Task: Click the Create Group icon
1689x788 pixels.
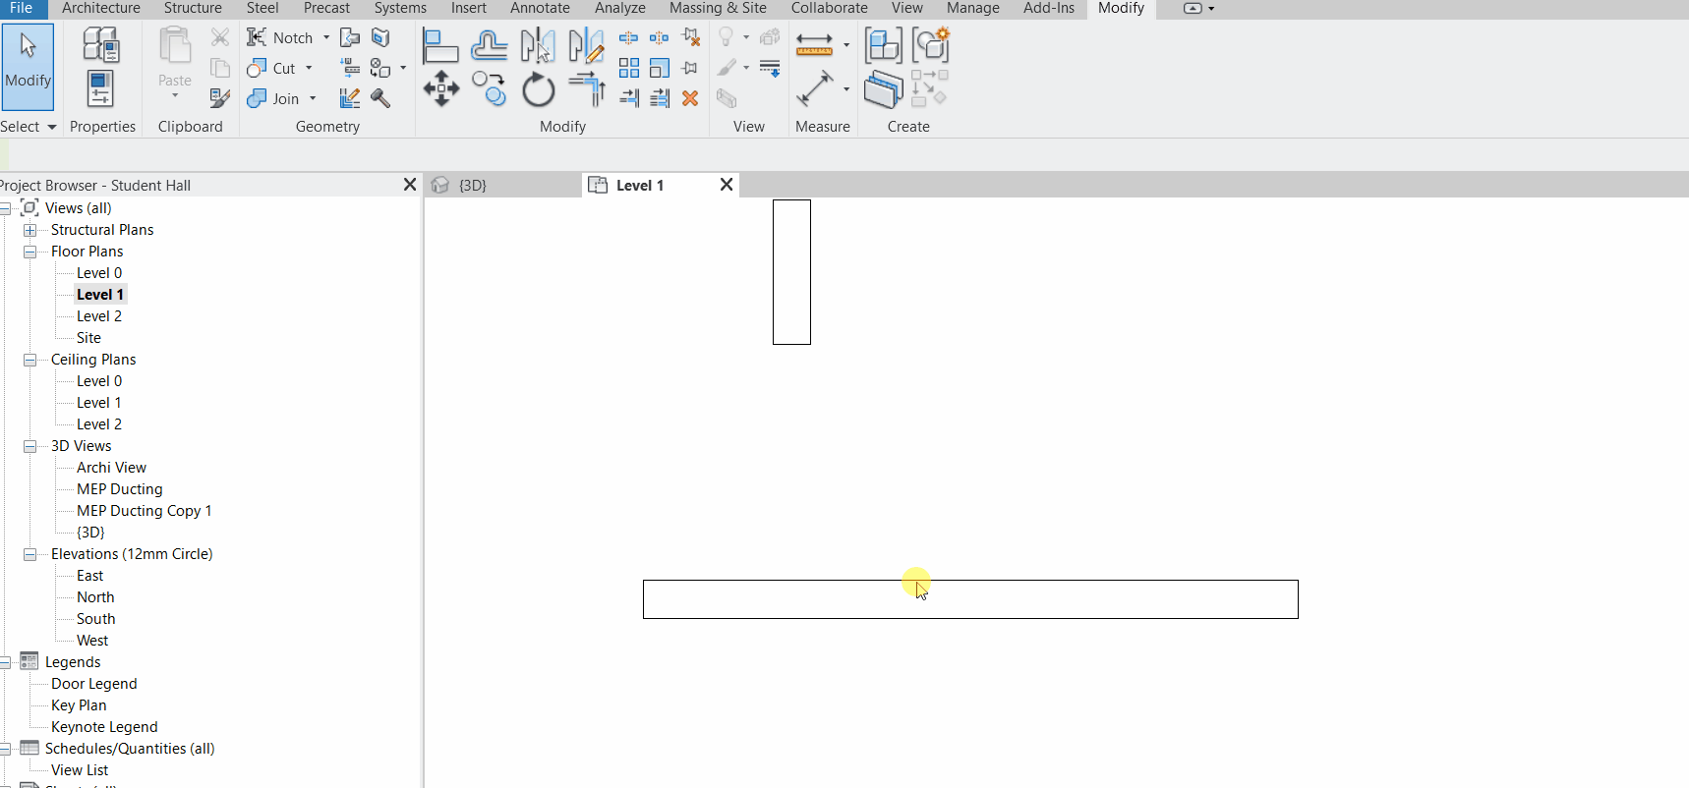Action: tap(930, 45)
